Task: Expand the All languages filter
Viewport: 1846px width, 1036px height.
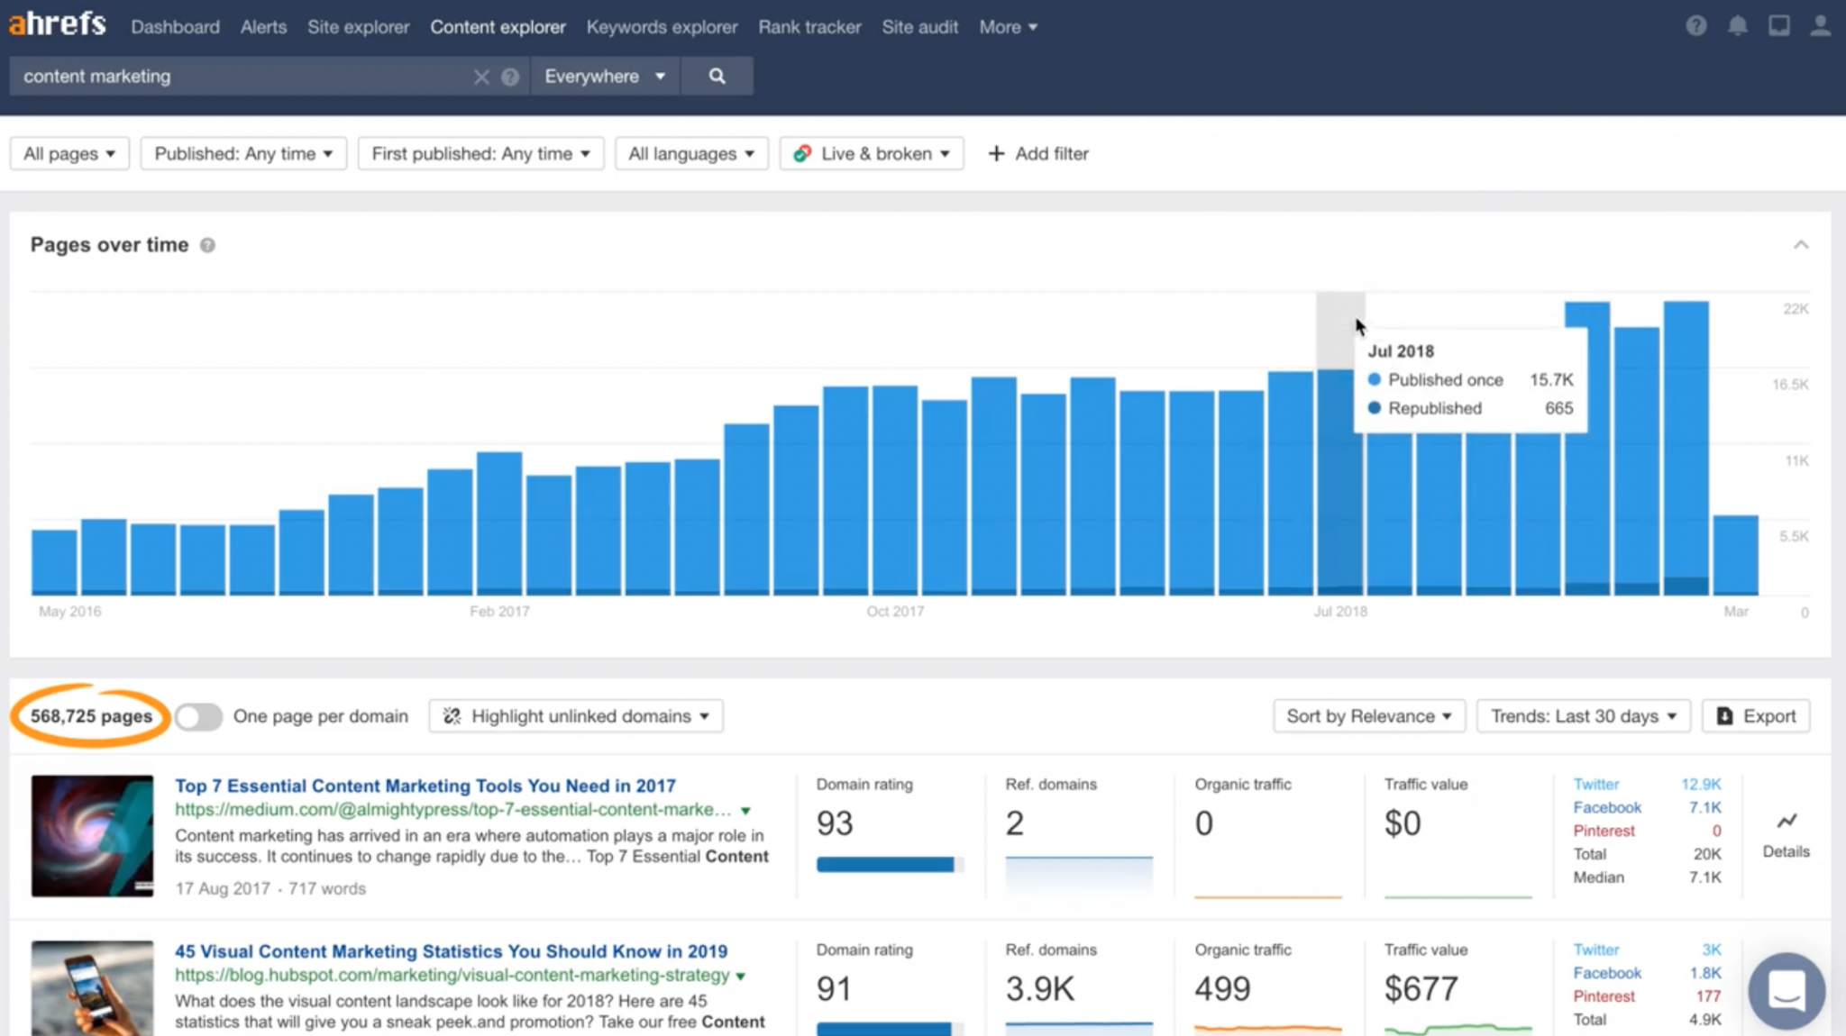Action: click(x=690, y=153)
